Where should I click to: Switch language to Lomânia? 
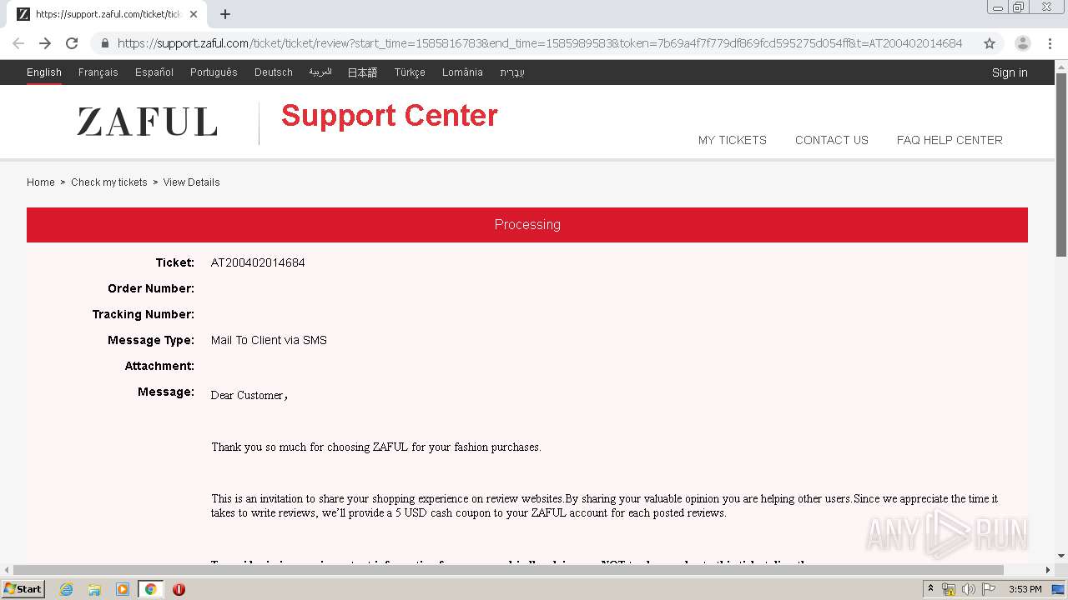click(462, 72)
